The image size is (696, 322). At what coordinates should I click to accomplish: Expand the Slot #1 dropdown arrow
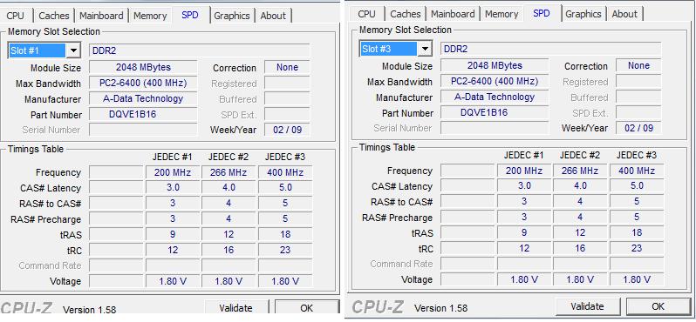(73, 50)
